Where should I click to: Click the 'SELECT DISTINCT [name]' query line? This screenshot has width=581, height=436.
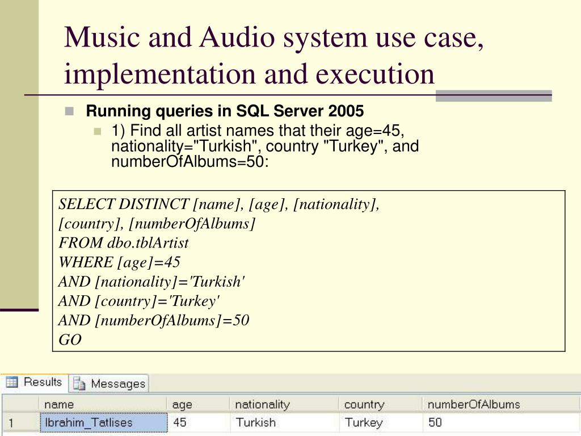(x=219, y=204)
